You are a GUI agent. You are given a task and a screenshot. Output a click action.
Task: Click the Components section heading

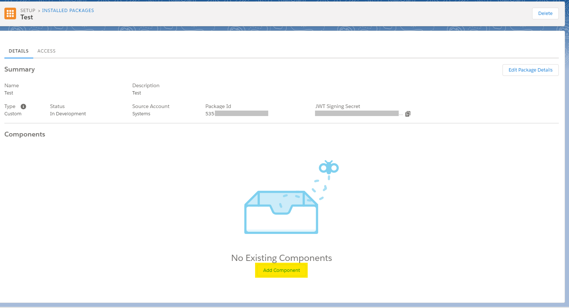[x=24, y=134]
